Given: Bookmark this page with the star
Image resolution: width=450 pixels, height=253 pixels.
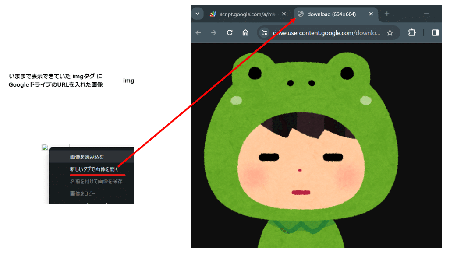Looking at the screenshot, I should 390,33.
